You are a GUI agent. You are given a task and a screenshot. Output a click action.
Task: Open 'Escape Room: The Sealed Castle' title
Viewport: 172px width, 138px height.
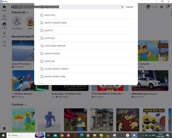coord(66,94)
